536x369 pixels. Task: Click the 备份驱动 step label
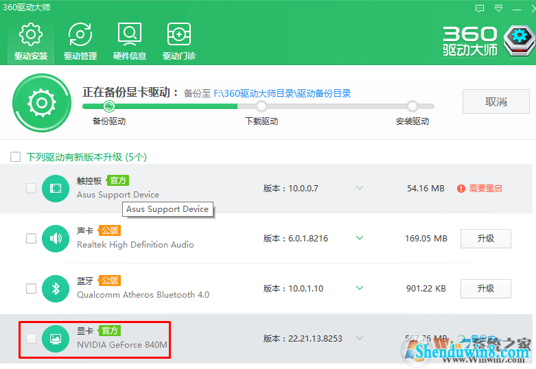109,121
